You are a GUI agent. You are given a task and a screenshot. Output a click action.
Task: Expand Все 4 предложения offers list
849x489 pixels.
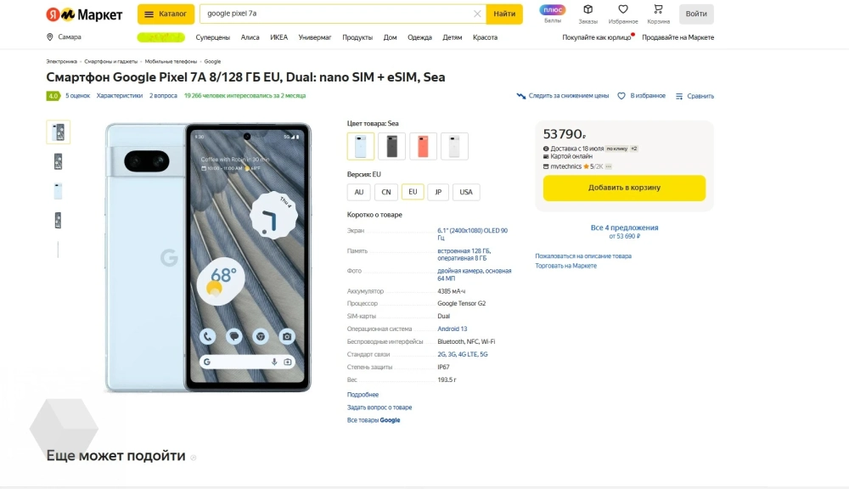pyautogui.click(x=624, y=228)
